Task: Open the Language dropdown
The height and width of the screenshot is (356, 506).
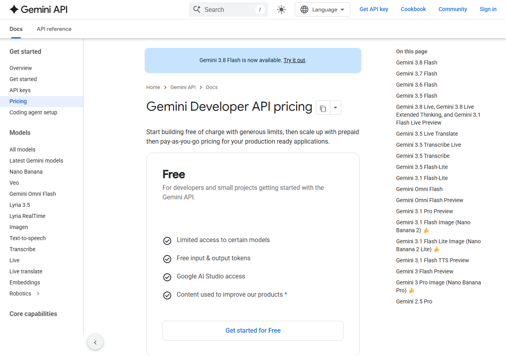Action: [x=323, y=9]
